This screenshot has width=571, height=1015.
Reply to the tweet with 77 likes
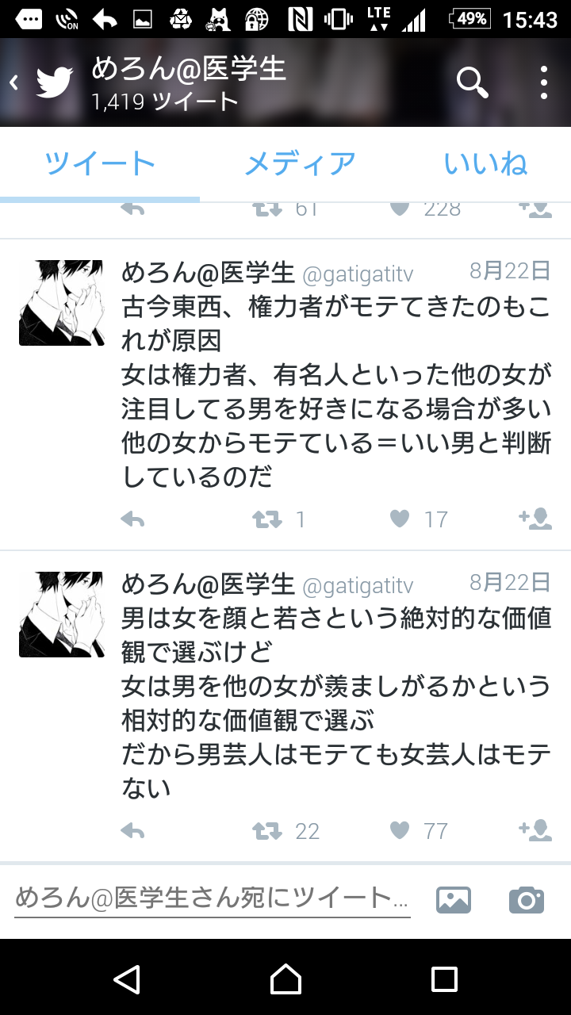click(132, 831)
